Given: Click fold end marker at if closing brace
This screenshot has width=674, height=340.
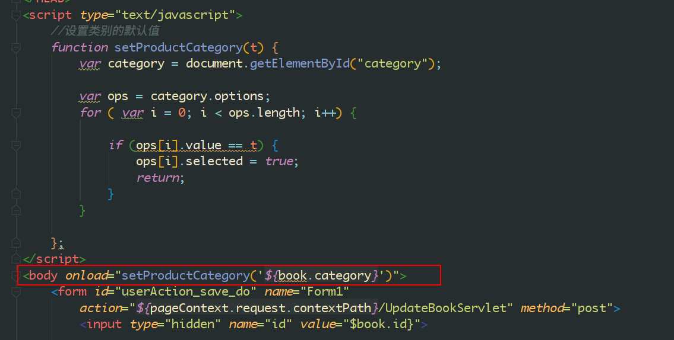Looking at the screenshot, I should (x=16, y=194).
